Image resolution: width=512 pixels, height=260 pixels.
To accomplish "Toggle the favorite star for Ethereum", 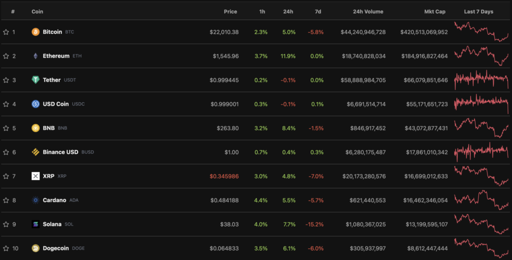I will pos(6,56).
